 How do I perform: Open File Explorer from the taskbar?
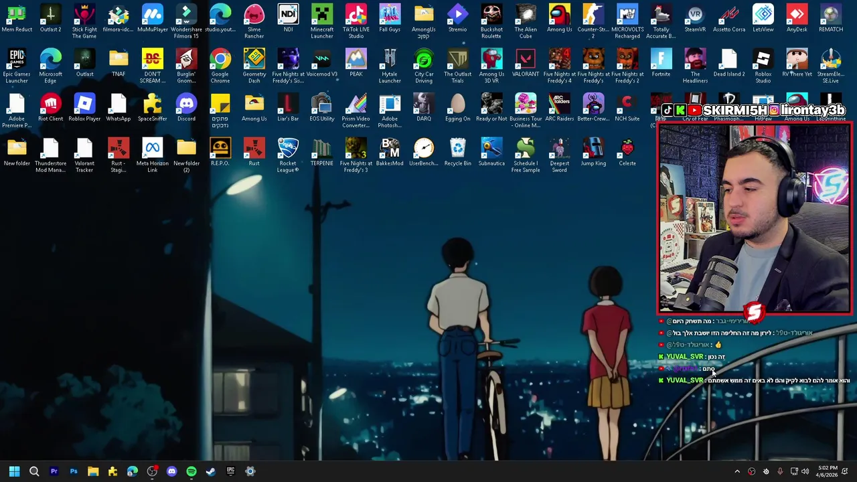click(x=93, y=471)
